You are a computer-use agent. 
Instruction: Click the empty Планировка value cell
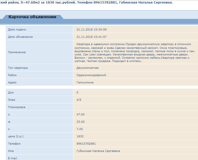[136, 107]
